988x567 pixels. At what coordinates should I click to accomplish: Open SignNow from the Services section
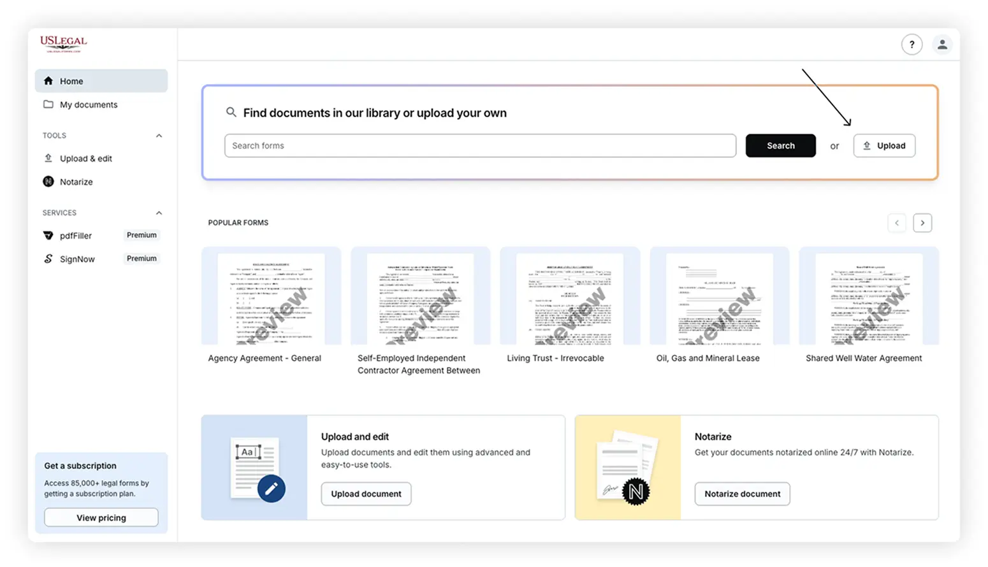[76, 258]
